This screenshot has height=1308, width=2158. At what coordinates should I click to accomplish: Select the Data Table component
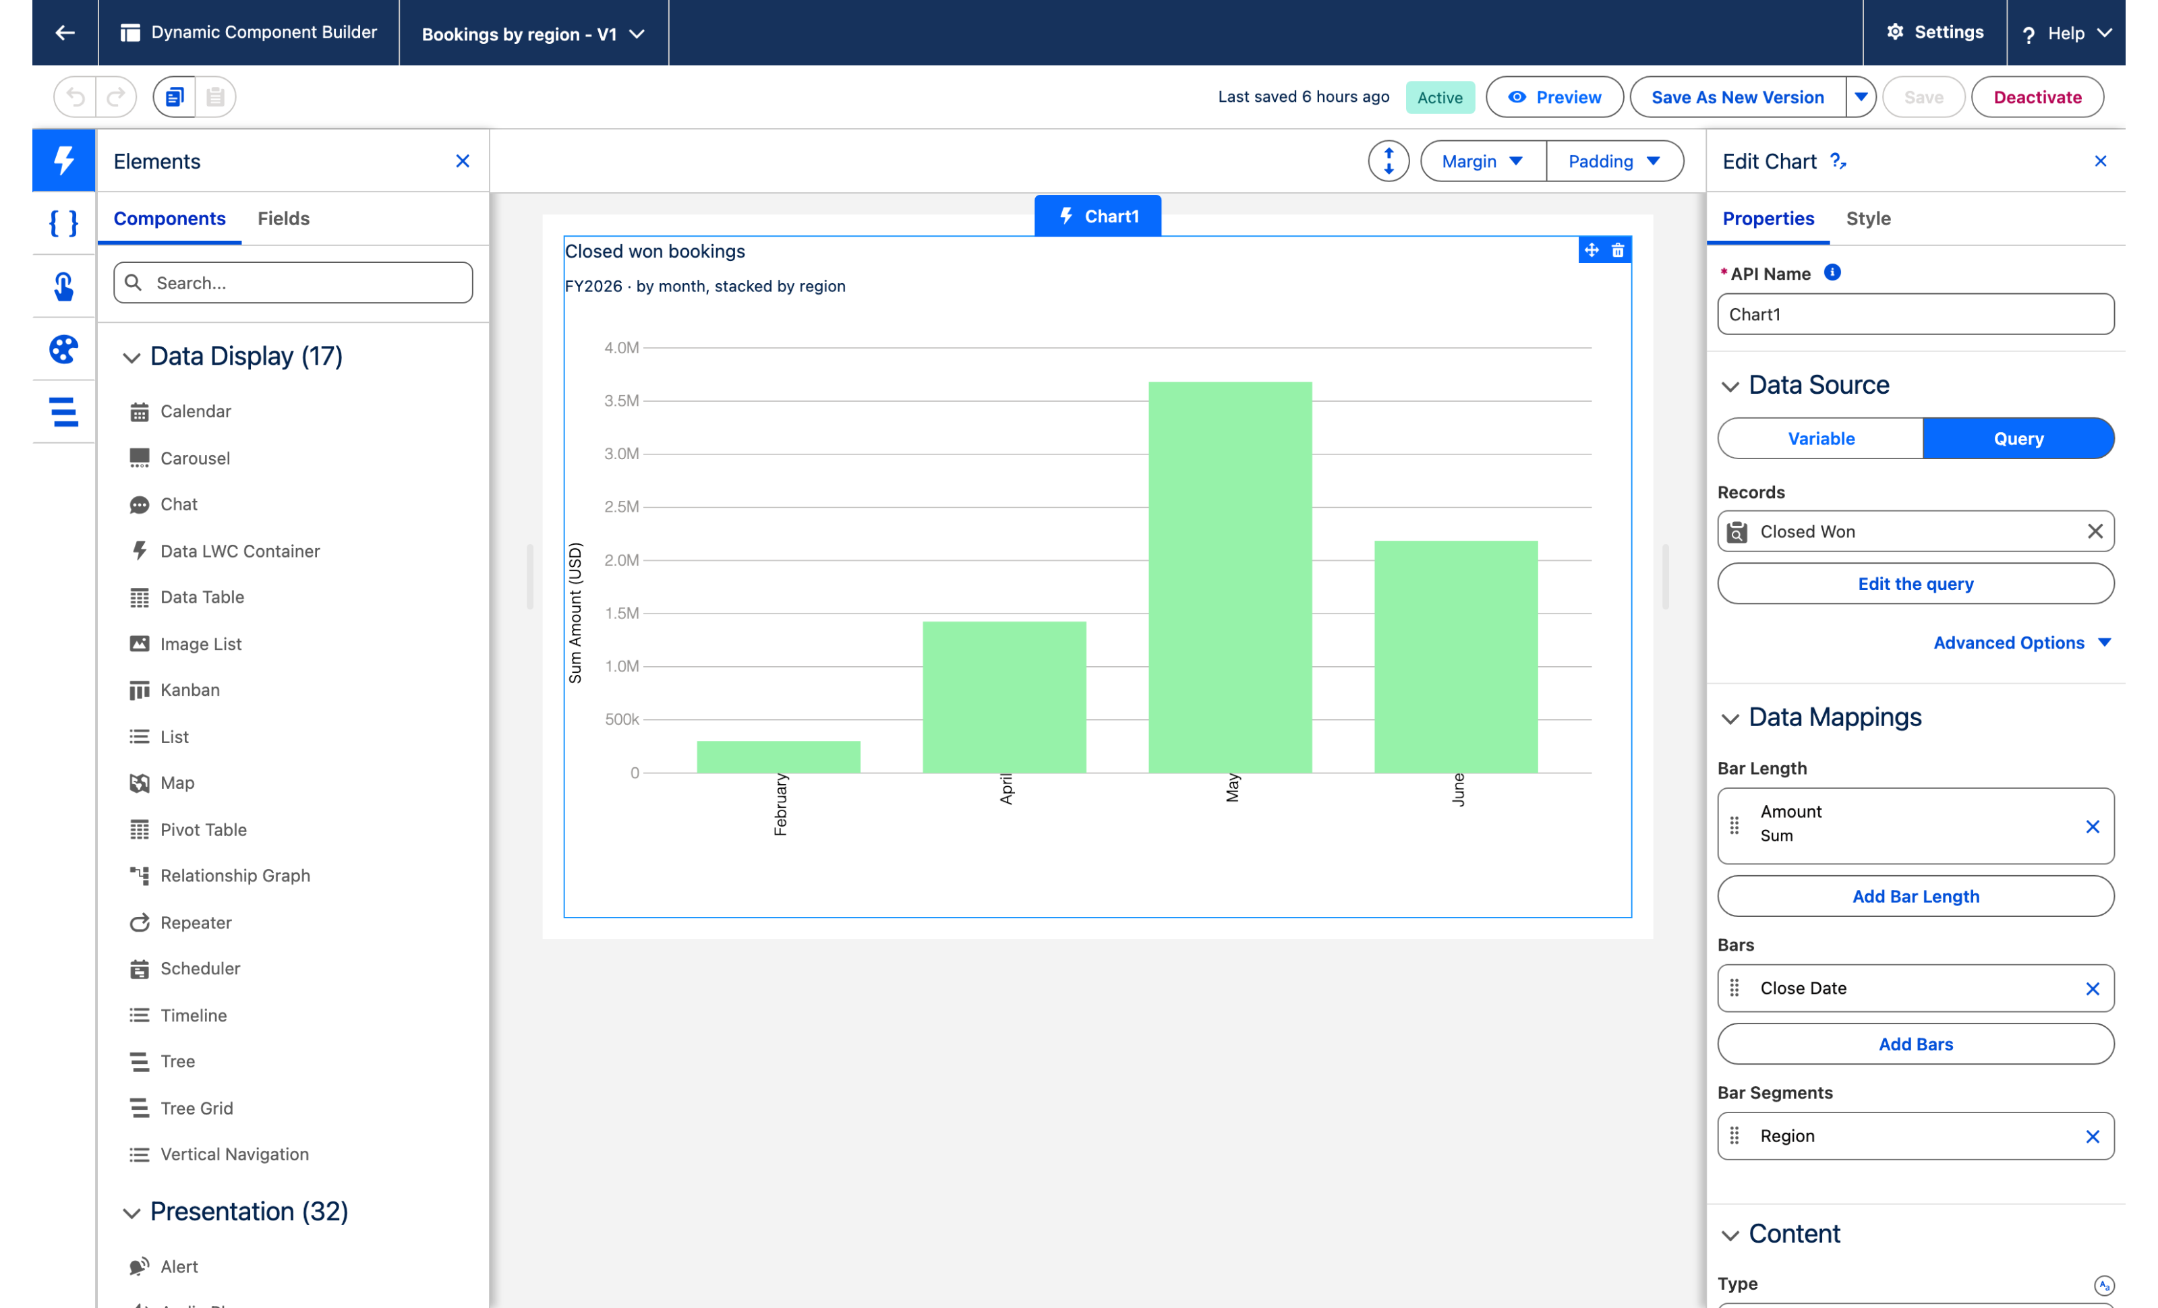click(x=187, y=597)
